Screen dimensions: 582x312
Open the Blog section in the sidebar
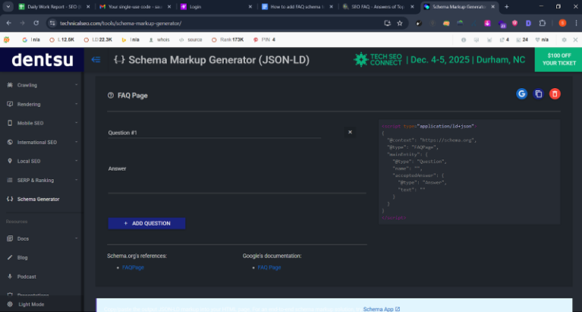coord(23,257)
